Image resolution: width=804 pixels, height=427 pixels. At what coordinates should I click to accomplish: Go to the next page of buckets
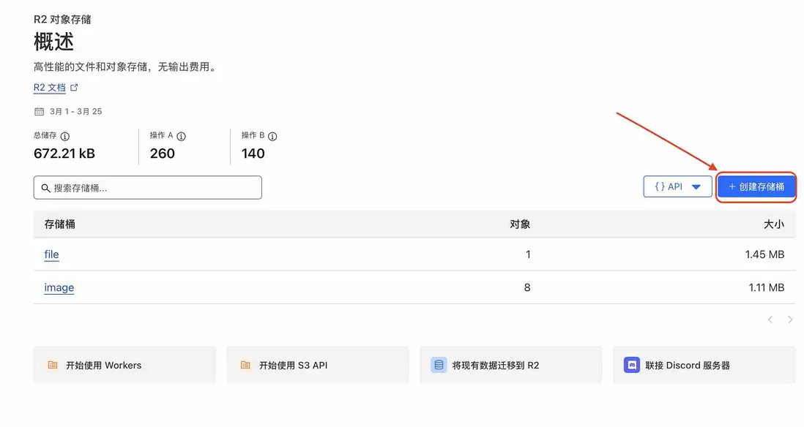click(x=790, y=320)
